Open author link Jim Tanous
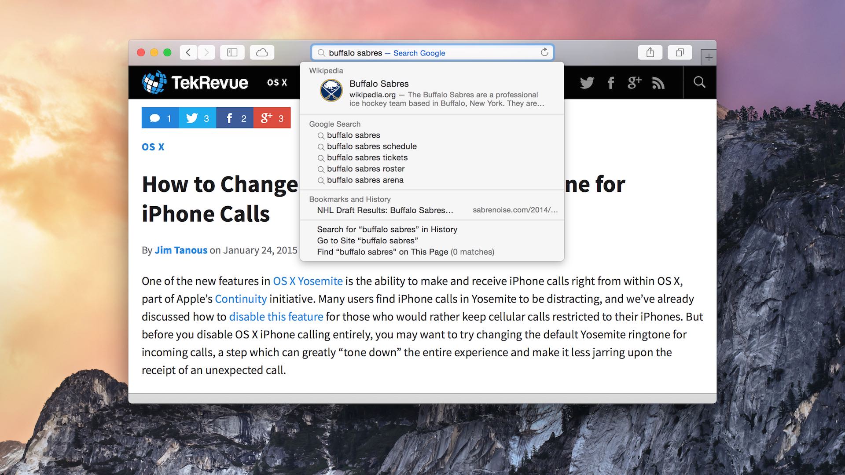 (181, 250)
